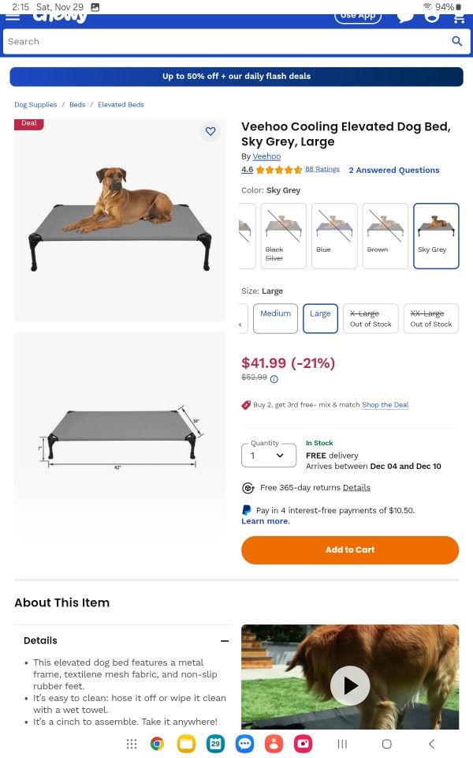Tap the search magnifier icon
The image size is (473, 758).
(x=457, y=41)
